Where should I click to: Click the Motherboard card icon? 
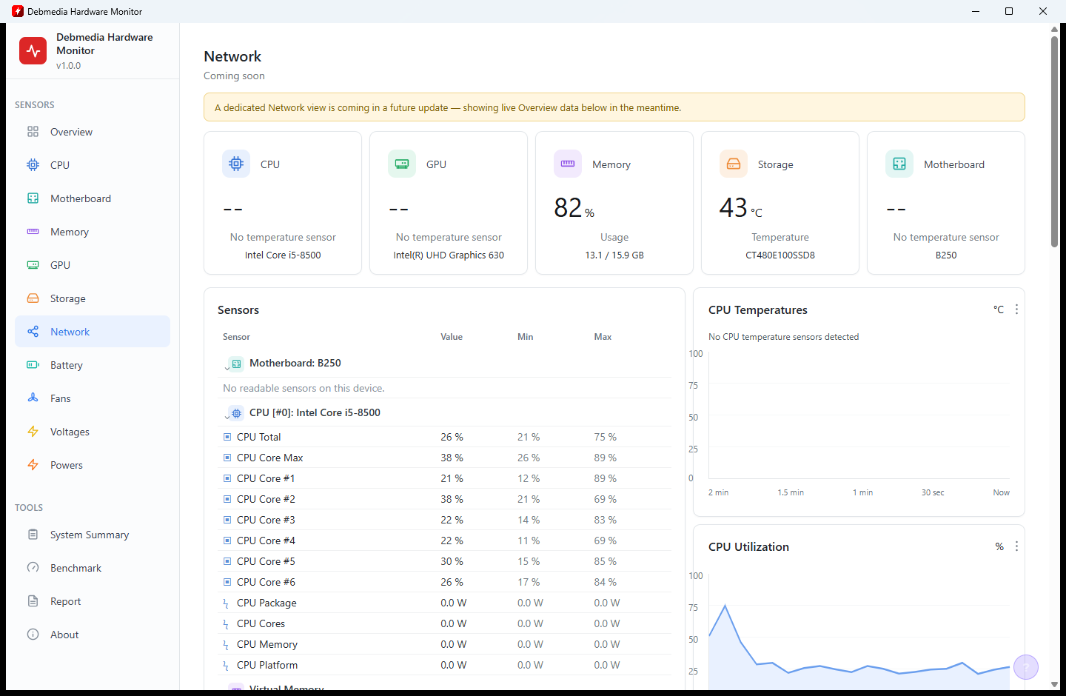point(899,164)
